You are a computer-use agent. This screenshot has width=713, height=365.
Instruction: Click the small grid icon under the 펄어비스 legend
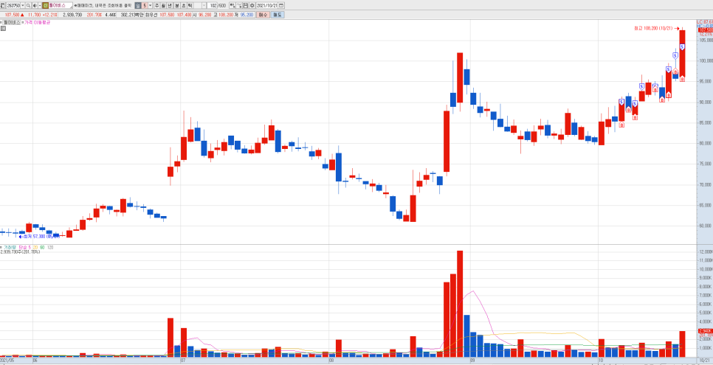pyautogui.click(x=3, y=28)
